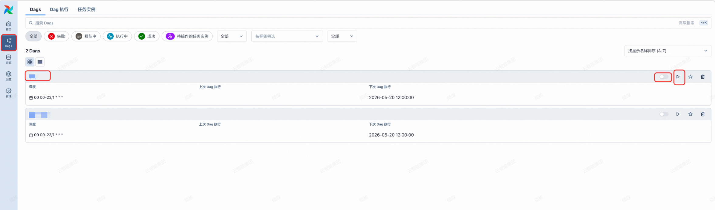The image size is (715, 210).
Task: Select the 全部 status filter chip
Action: [33, 36]
